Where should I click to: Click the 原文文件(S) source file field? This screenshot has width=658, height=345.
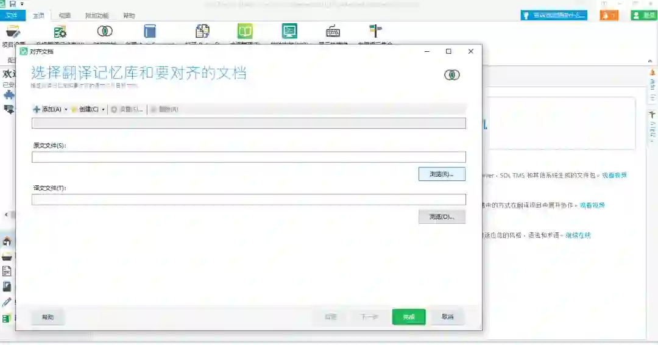(249, 157)
